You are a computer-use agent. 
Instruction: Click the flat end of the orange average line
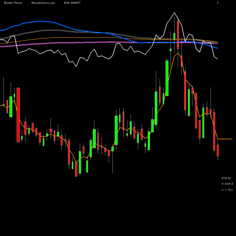click(225, 139)
